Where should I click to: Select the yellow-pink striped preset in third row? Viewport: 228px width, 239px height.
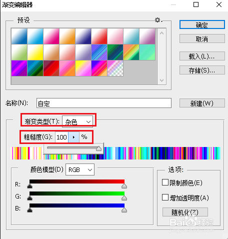[83, 68]
